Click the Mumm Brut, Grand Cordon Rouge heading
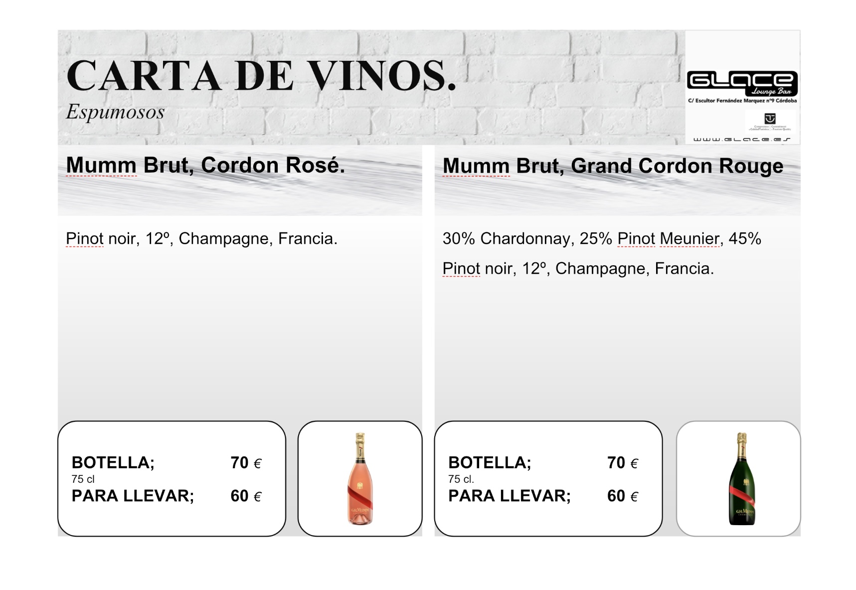 point(613,167)
